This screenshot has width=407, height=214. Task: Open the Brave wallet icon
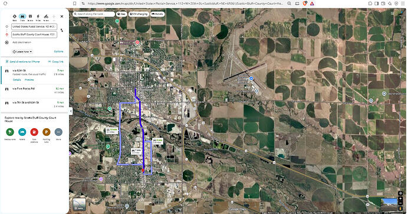click(383, 4)
